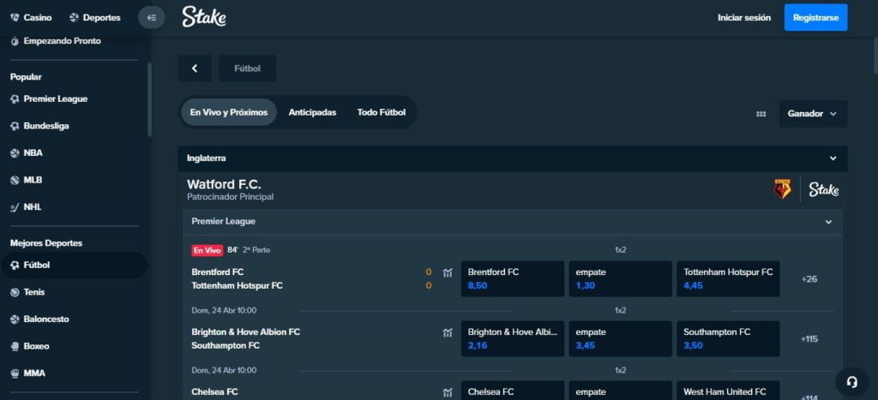The height and width of the screenshot is (400, 878).
Task: Open stats icon for Brighton vs Southampton
Action: pos(448,332)
